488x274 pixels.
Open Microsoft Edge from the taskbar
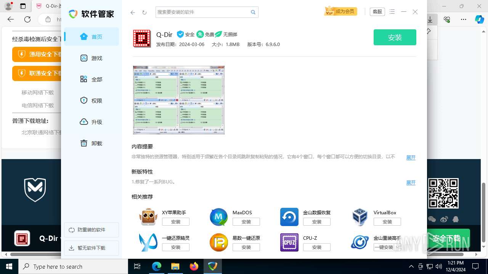click(x=157, y=266)
